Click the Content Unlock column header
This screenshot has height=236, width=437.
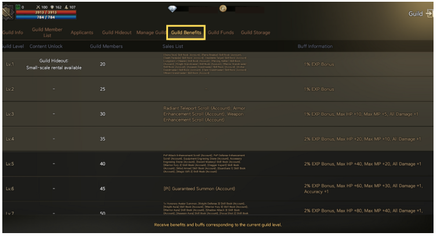(46, 46)
